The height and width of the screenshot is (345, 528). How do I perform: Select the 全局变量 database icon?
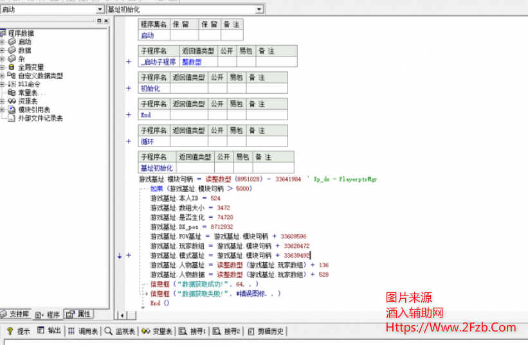[x=12, y=67]
